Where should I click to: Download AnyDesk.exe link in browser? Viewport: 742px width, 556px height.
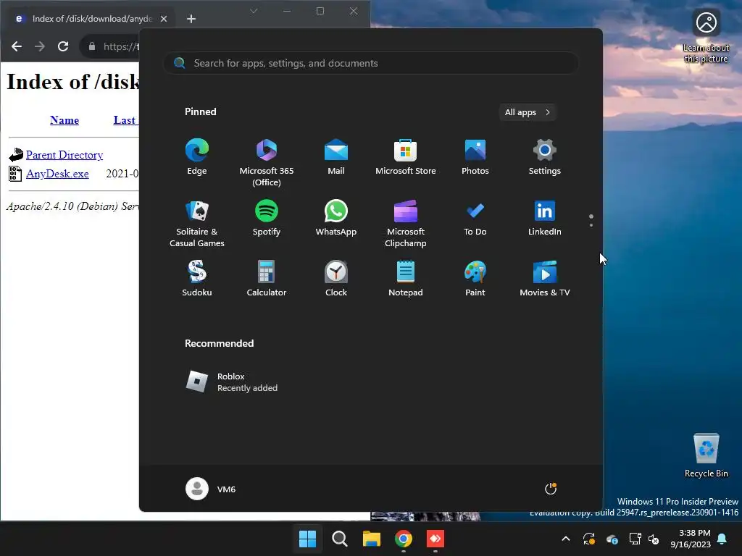(57, 174)
